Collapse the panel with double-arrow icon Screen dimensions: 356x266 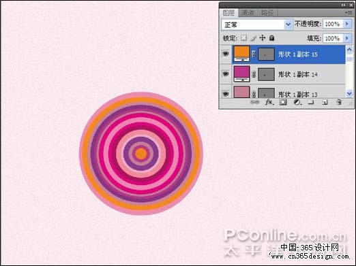coord(344,5)
